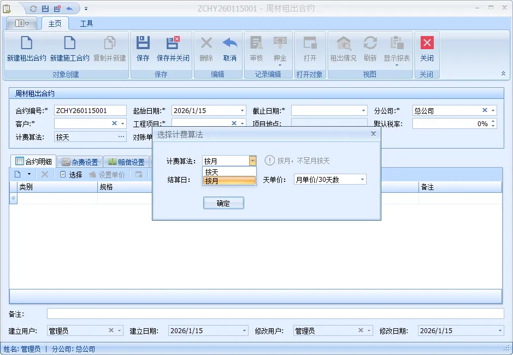513x355 pixels.
Task: Clear the 修改用户 field with its X
Action: (x=361, y=330)
